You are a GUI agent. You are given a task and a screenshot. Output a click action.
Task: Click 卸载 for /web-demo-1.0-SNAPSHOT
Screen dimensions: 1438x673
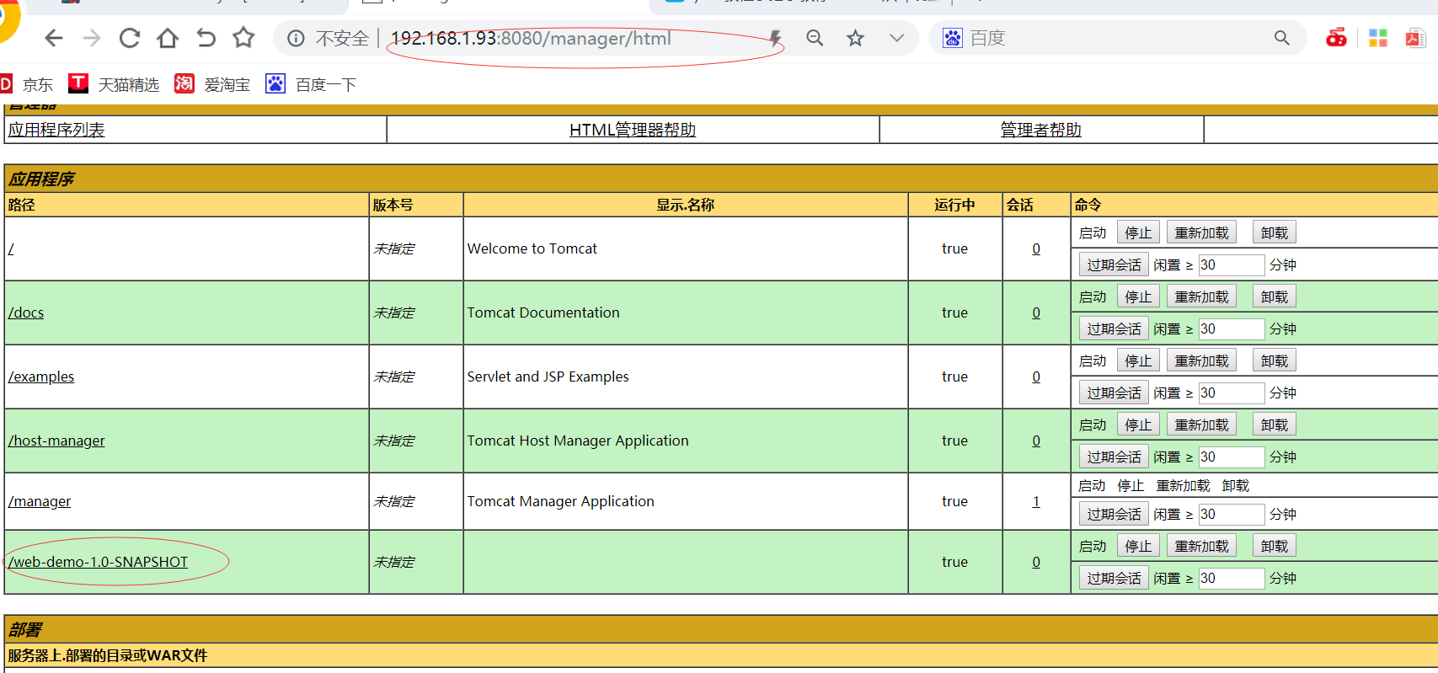1274,546
